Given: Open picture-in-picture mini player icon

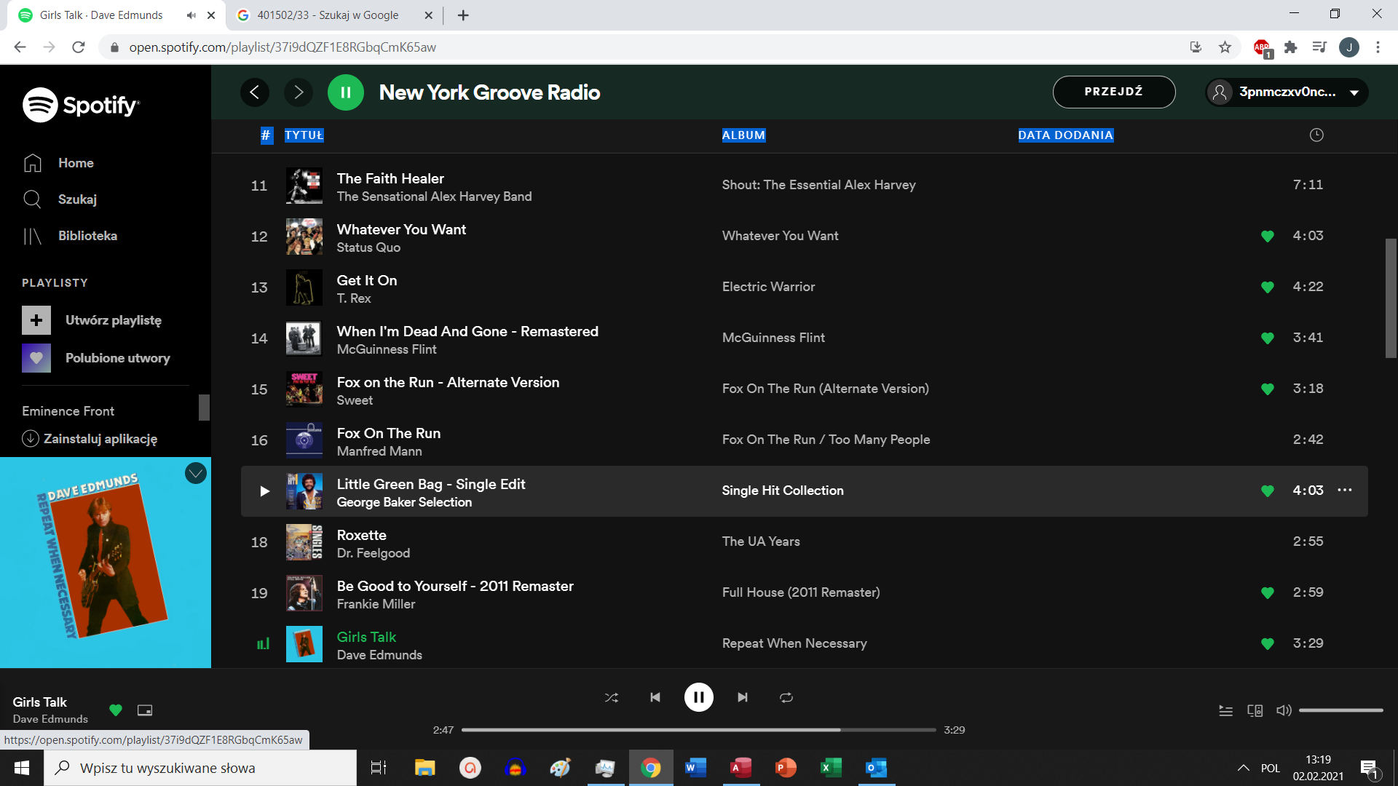Looking at the screenshot, I should (x=145, y=710).
